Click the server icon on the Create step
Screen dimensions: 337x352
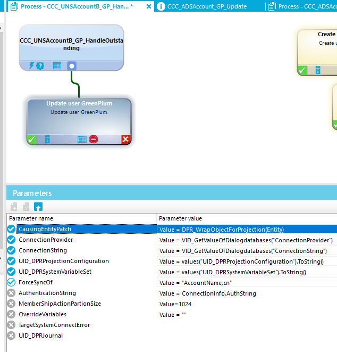point(318,70)
